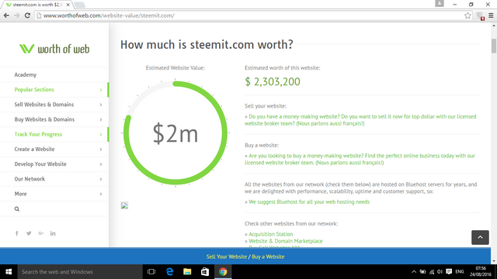Expand Sell Websites & Domains chevron
The image size is (497, 279).
tap(101, 105)
